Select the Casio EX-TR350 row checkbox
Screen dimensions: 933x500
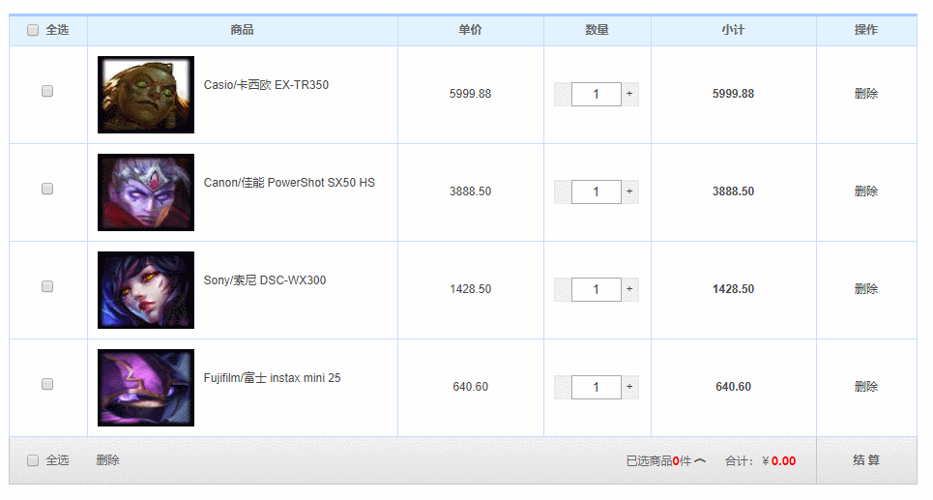click(47, 91)
